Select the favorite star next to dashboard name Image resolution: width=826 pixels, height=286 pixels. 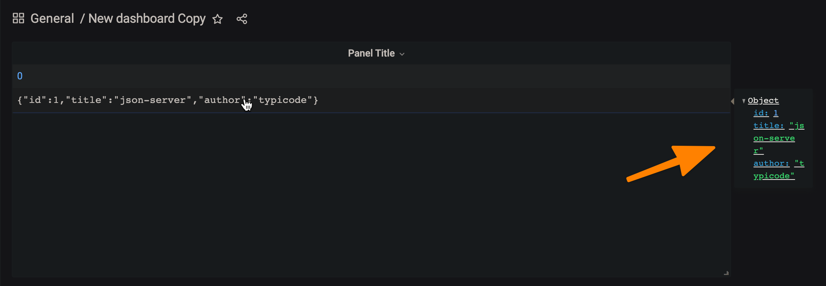pos(217,18)
